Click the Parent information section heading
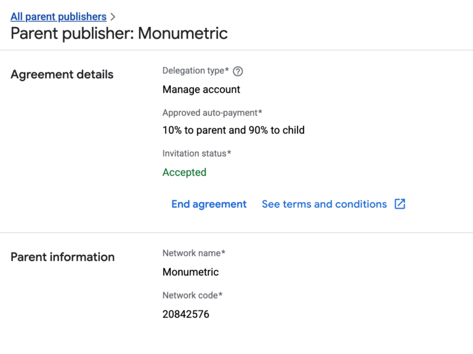This screenshot has height=354, width=473. [x=62, y=257]
